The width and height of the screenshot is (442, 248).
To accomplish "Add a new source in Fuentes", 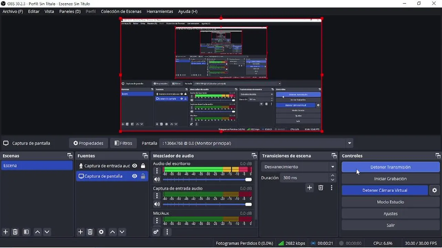I will pyautogui.click(x=81, y=232).
